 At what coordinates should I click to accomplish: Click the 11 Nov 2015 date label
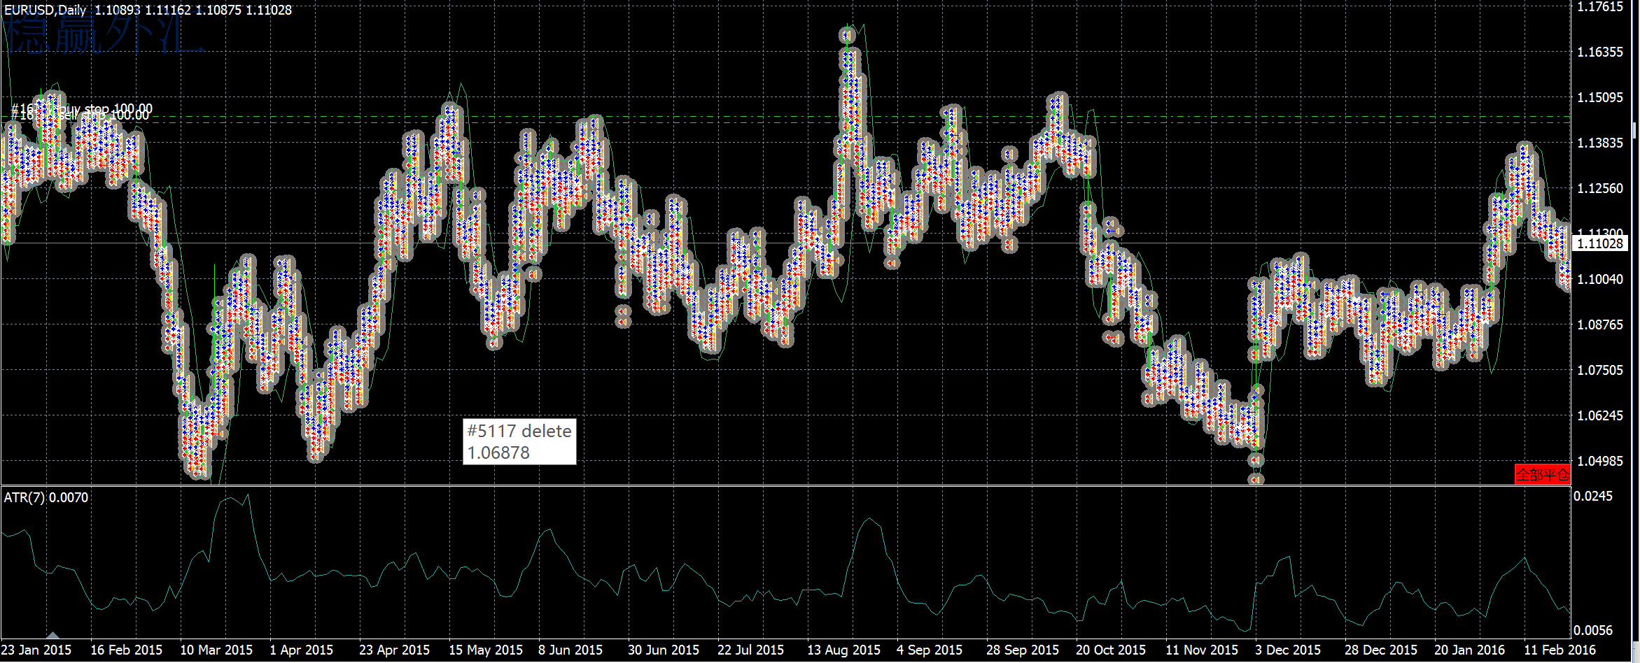point(1202,650)
